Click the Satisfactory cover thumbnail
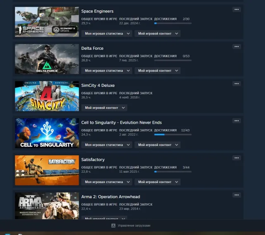The image size is (265, 235). (x=47, y=170)
